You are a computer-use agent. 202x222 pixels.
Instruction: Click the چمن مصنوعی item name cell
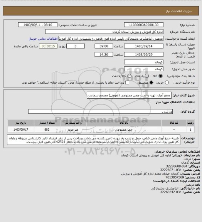tap(124, 129)
